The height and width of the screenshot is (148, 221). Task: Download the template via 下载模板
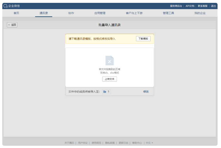[143, 39]
